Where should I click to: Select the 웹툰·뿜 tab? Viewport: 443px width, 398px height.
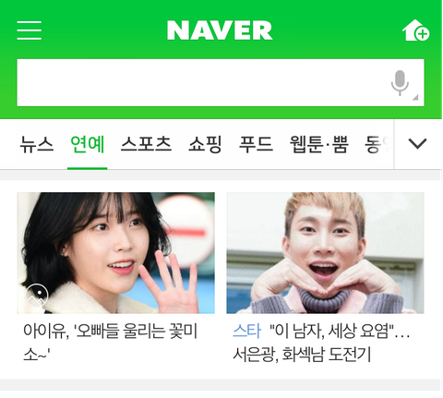319,144
